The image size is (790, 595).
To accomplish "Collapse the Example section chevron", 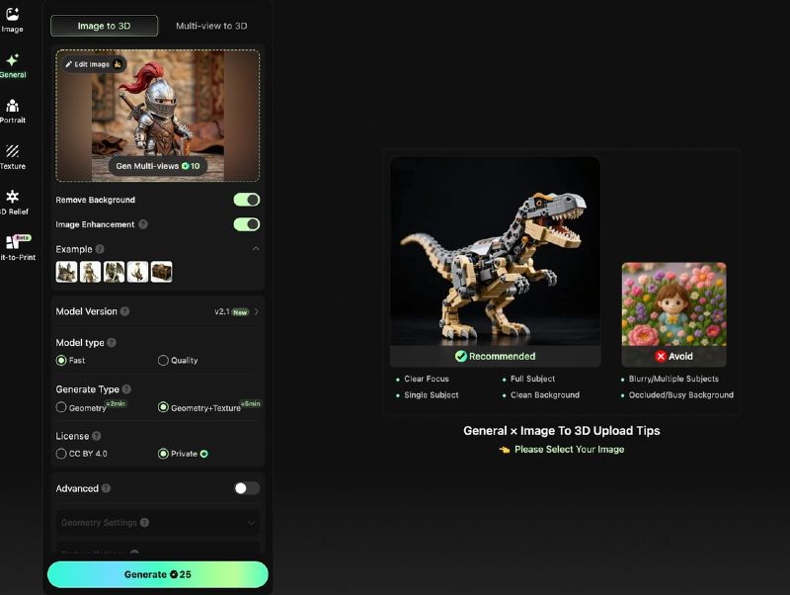I will coord(256,249).
